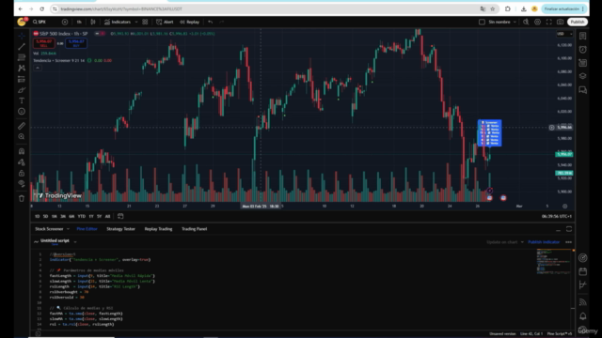Take a chart snapshot with camera
The width and height of the screenshot is (602, 338).
pos(561,22)
